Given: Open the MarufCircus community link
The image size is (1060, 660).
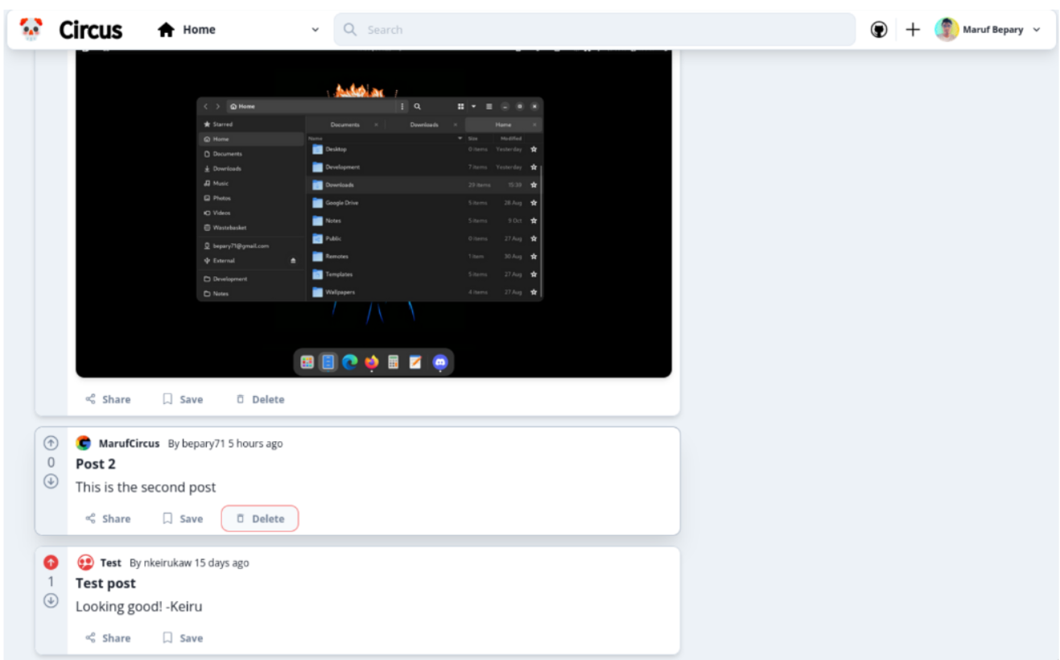Looking at the screenshot, I should click(129, 443).
